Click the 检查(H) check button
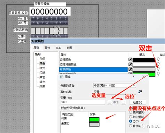 coord(137,102)
